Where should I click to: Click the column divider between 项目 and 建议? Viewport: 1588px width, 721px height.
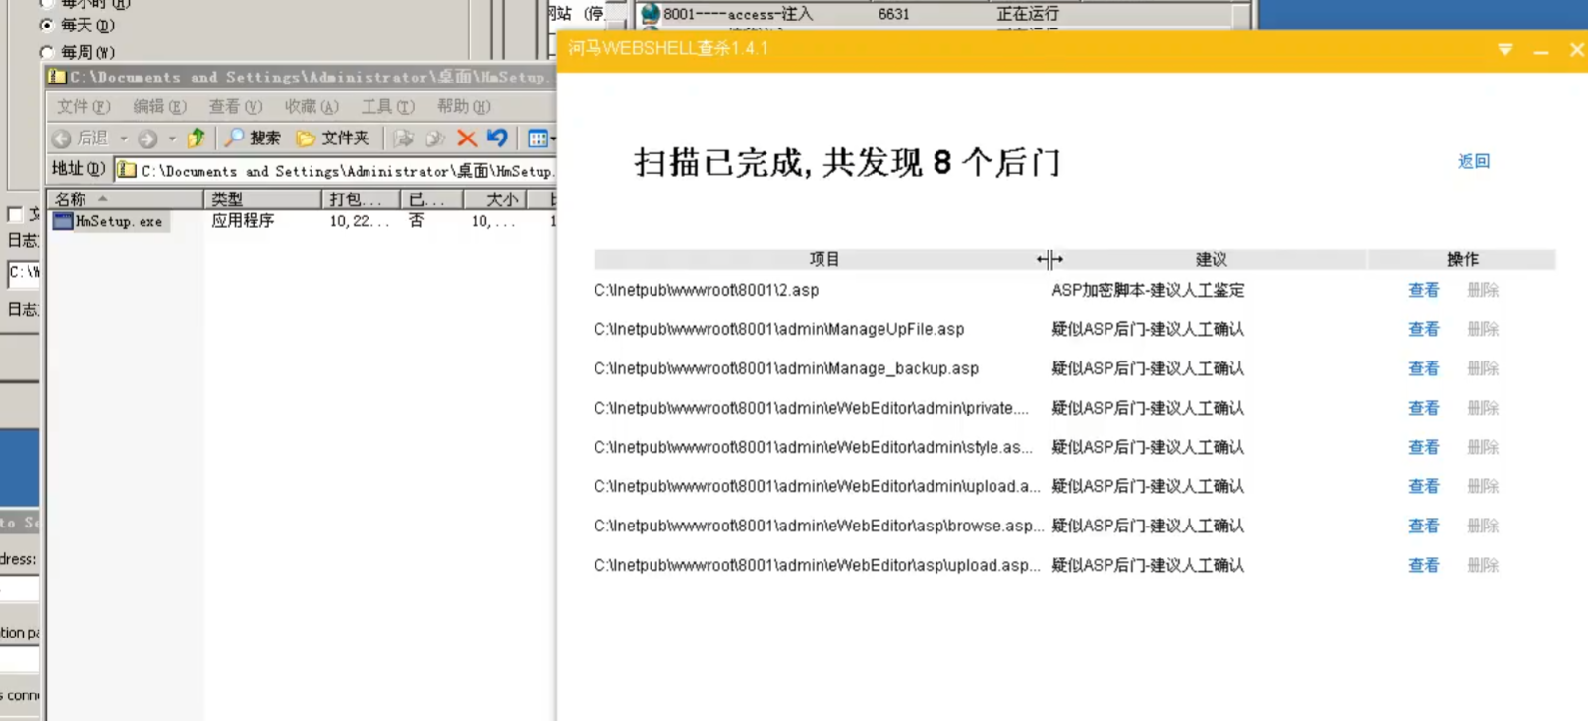tap(1049, 259)
